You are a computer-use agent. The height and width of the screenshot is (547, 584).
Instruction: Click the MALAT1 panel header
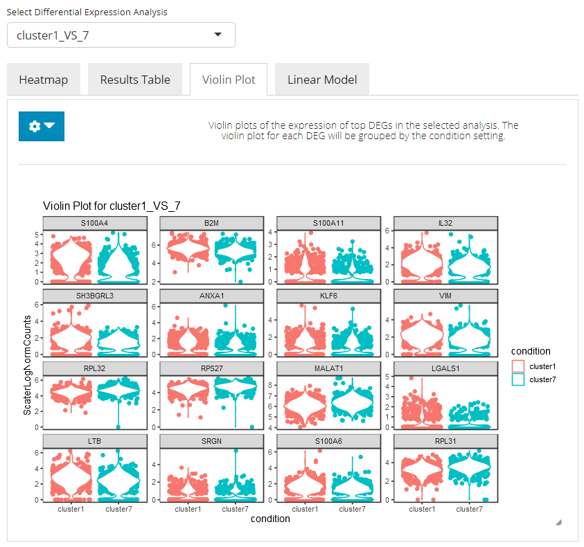point(328,368)
